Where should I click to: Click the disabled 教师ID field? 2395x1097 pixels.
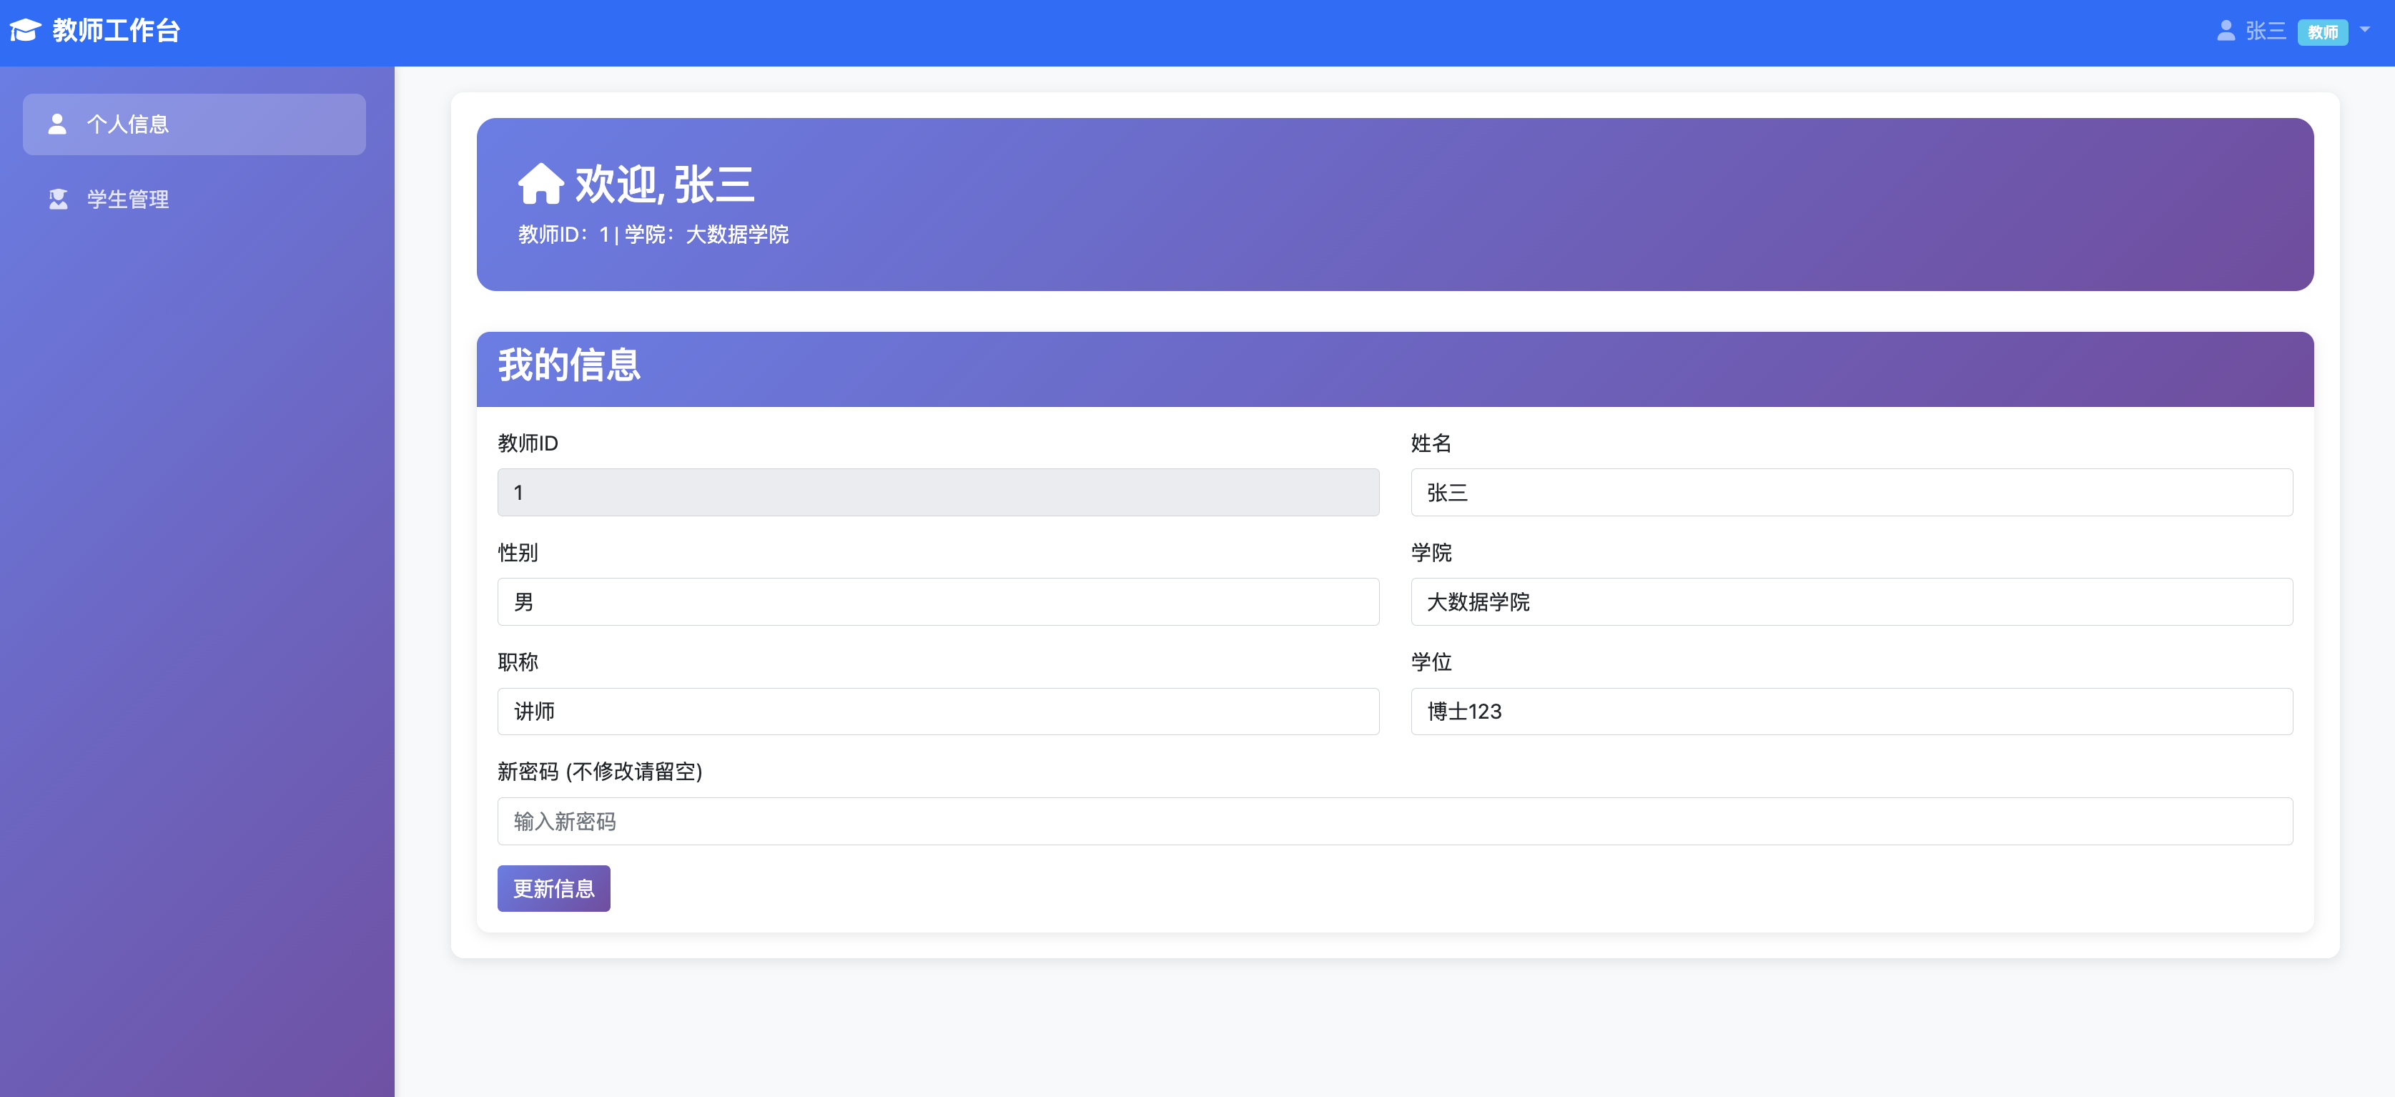pos(937,493)
